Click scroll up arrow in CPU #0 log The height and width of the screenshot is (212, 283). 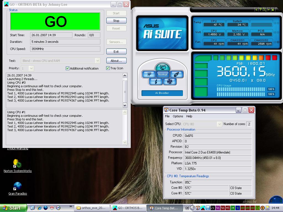pos(125,76)
